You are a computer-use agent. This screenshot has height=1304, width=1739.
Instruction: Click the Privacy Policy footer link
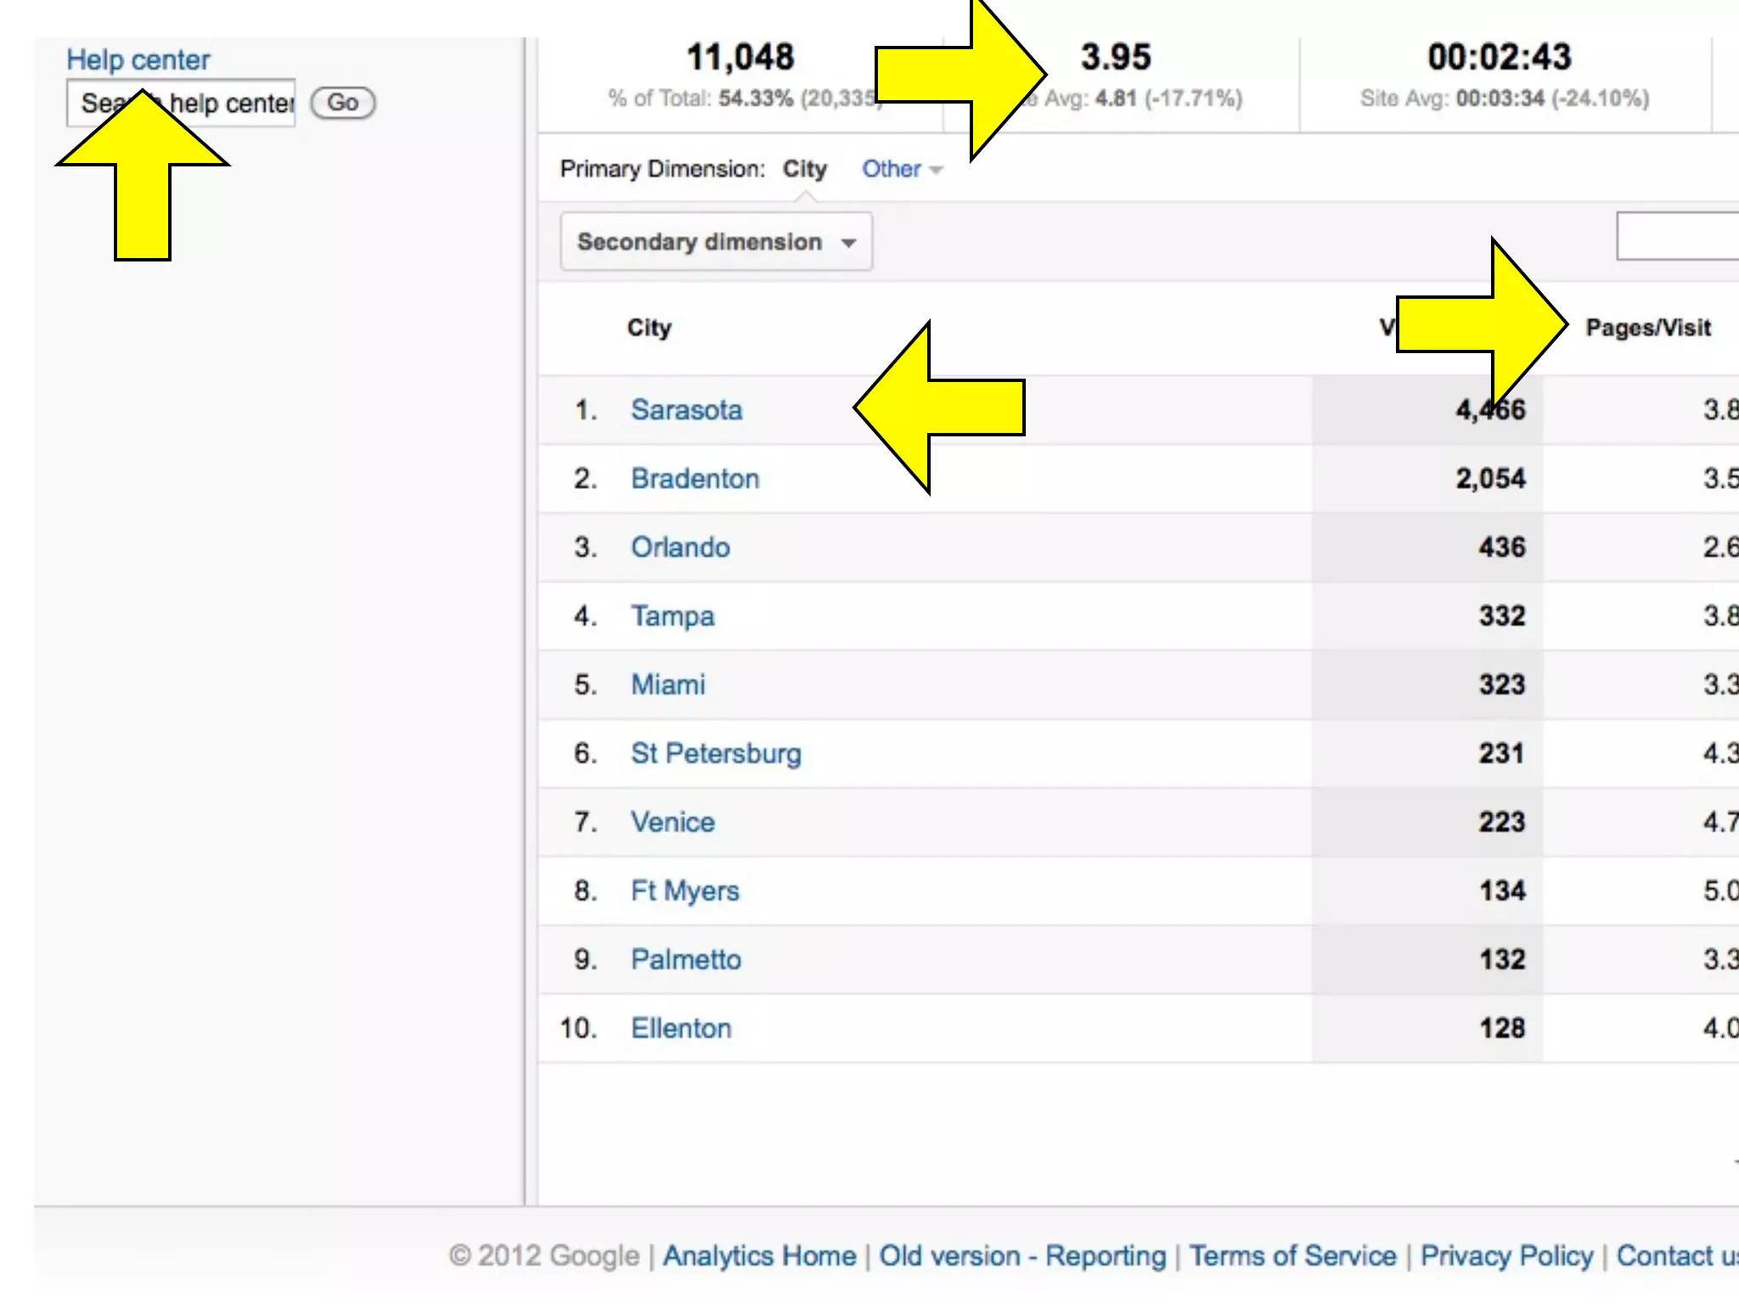coord(1506,1256)
